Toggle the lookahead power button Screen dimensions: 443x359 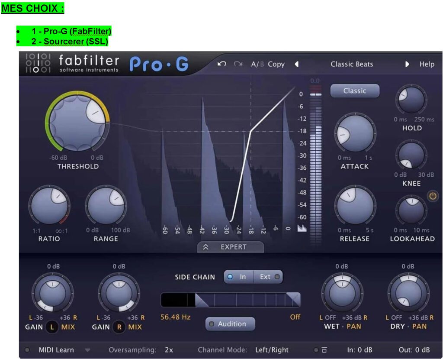pos(433,196)
